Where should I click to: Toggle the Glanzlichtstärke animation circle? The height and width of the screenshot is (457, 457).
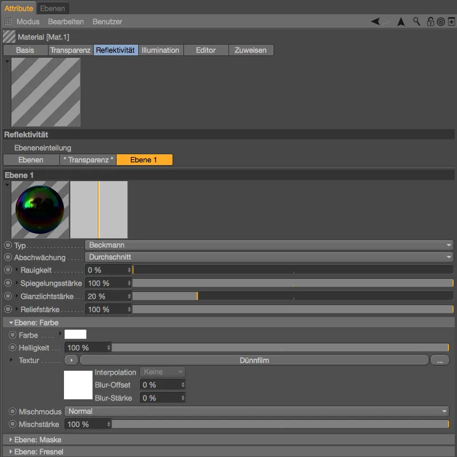coord(8,296)
